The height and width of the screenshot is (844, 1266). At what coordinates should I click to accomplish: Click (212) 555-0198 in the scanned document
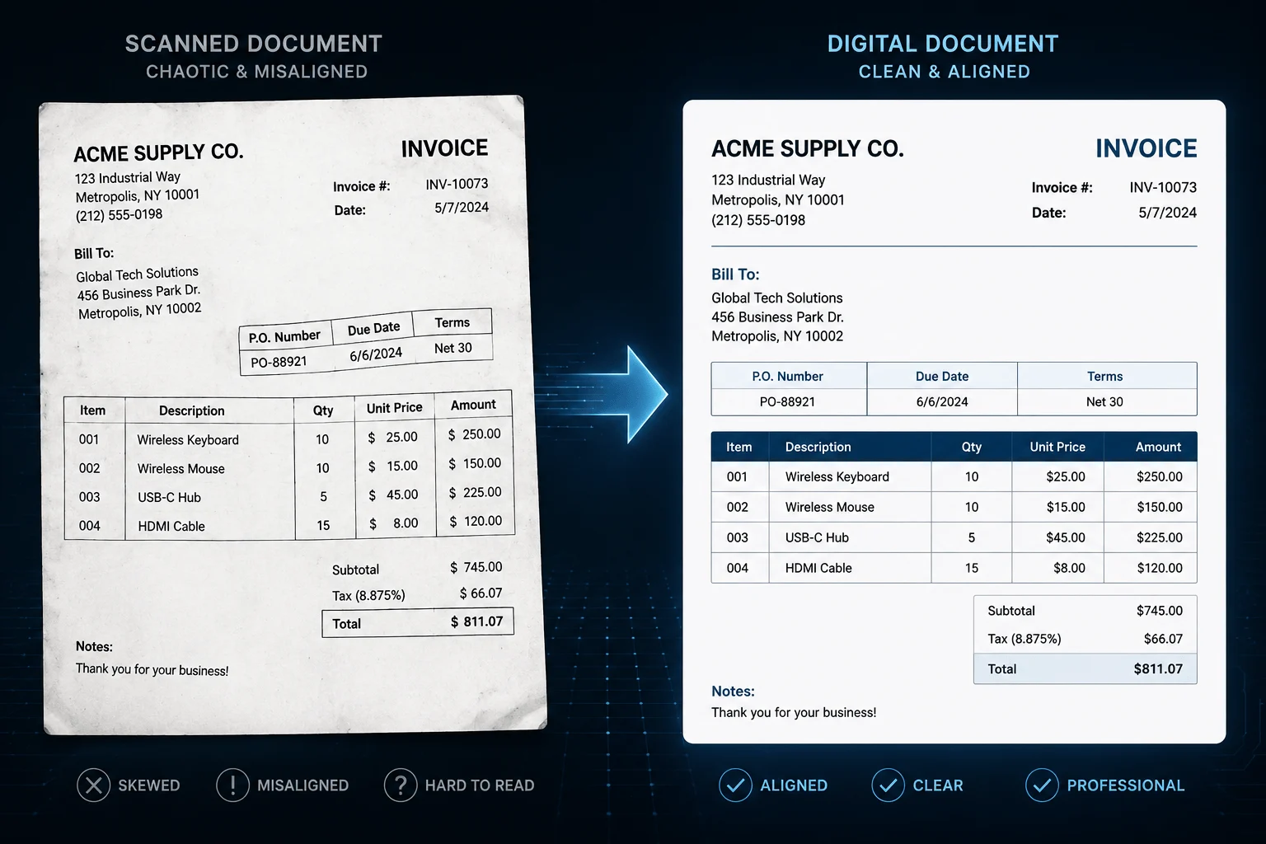tap(120, 215)
